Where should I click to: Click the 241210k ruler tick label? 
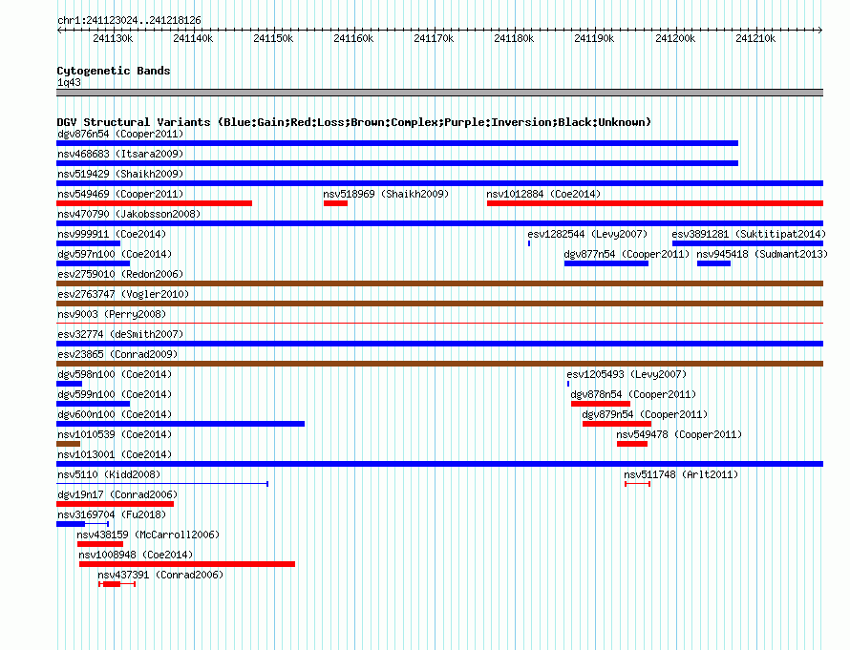click(755, 38)
